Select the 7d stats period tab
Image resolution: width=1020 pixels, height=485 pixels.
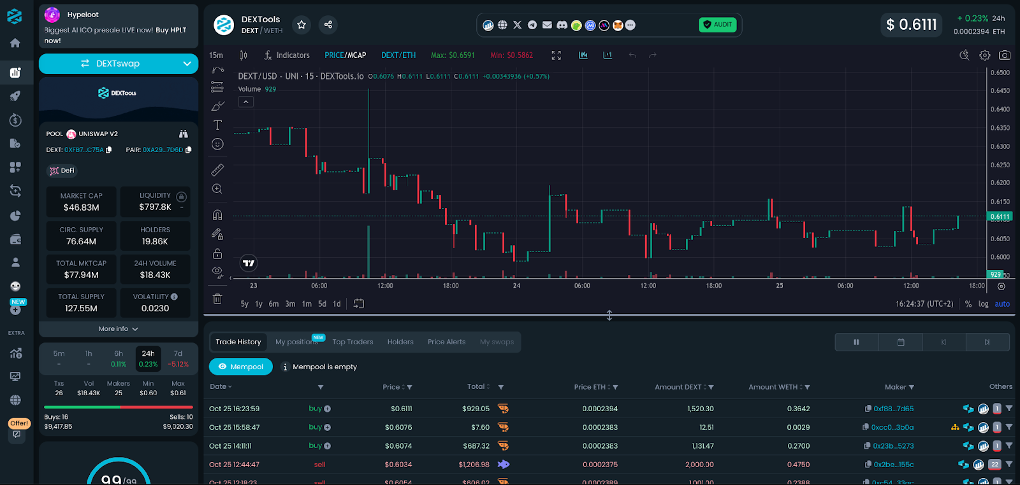pos(178,359)
